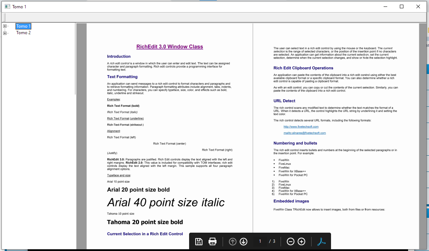Expand the Tomo 1 tree node

coord(5,26)
